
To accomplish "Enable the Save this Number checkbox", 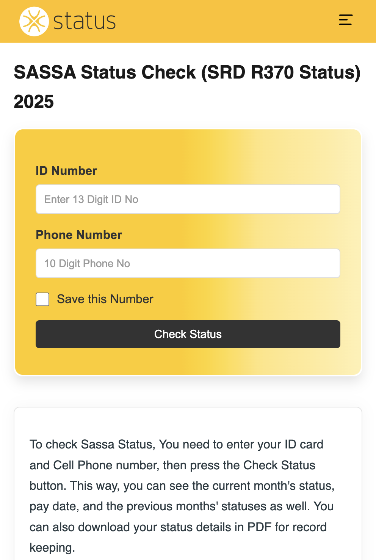I will [x=42, y=299].
